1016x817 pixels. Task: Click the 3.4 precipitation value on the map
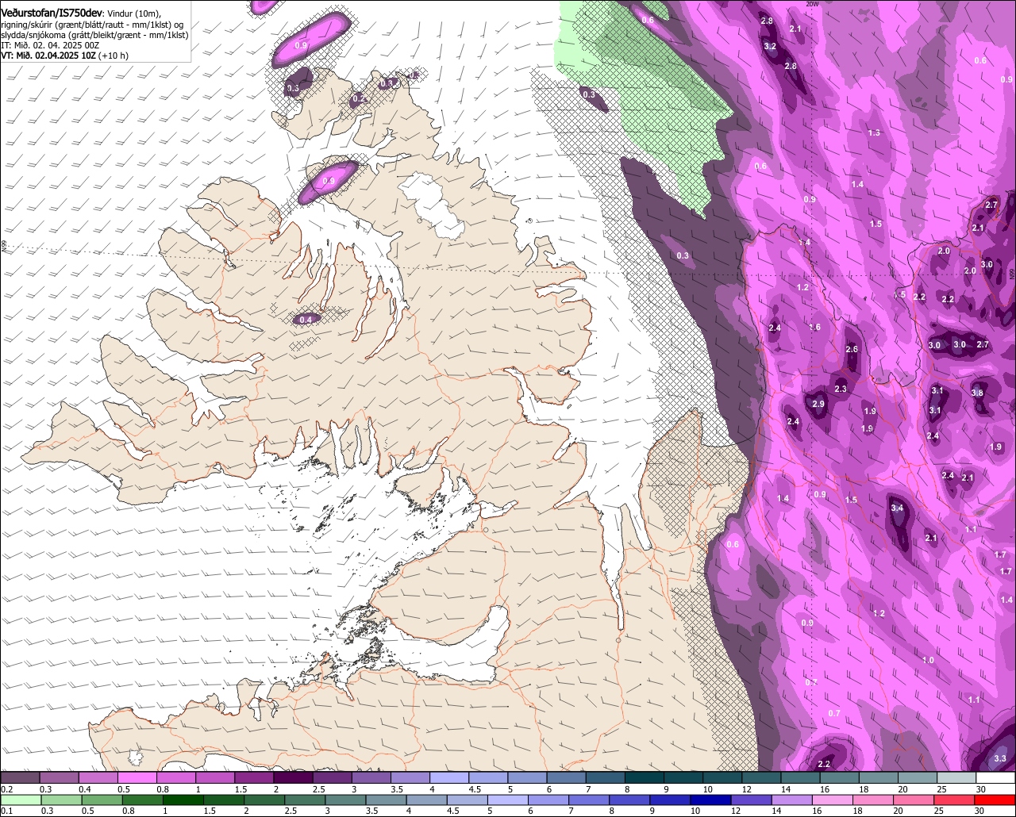pyautogui.click(x=897, y=508)
